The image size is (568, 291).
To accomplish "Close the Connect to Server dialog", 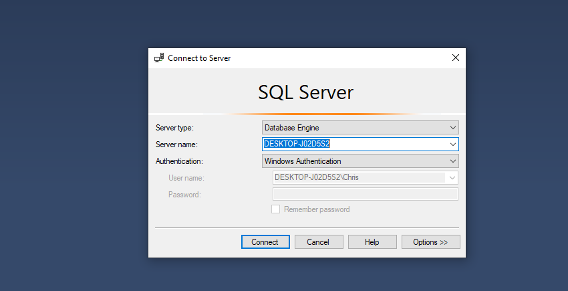I will [456, 58].
